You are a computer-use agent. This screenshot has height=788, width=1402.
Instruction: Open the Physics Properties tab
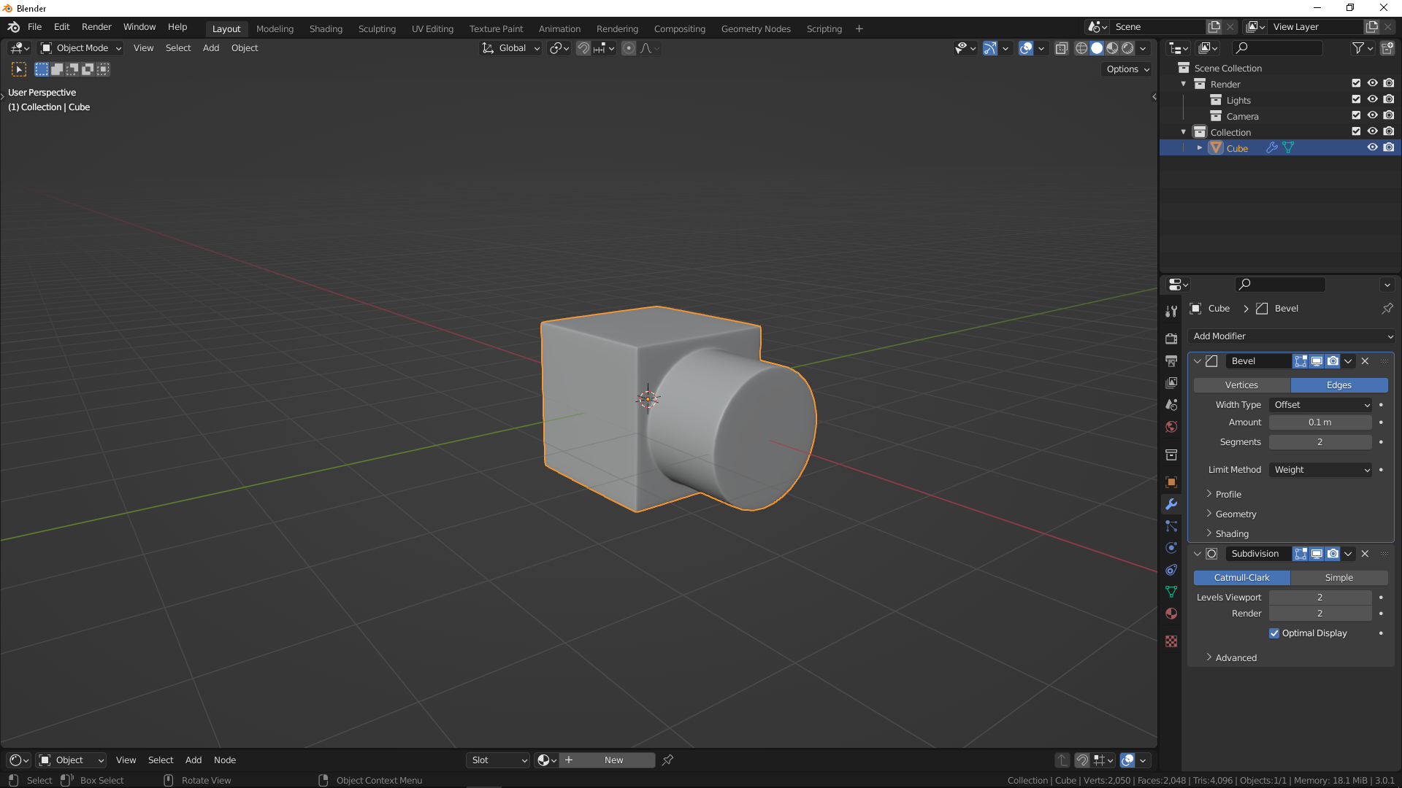pos(1171,548)
